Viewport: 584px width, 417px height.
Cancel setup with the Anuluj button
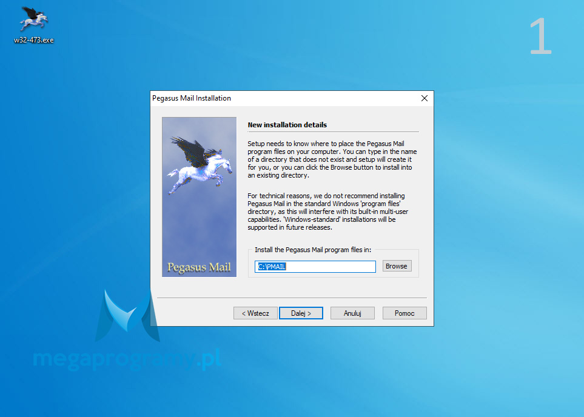tap(352, 313)
